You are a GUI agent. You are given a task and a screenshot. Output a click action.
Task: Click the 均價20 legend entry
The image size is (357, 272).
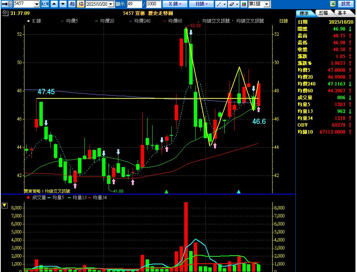pos(104,21)
